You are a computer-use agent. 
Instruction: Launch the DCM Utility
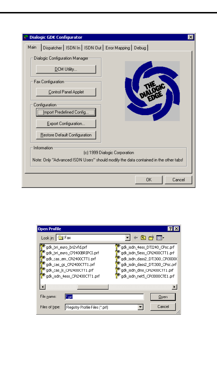66,70
